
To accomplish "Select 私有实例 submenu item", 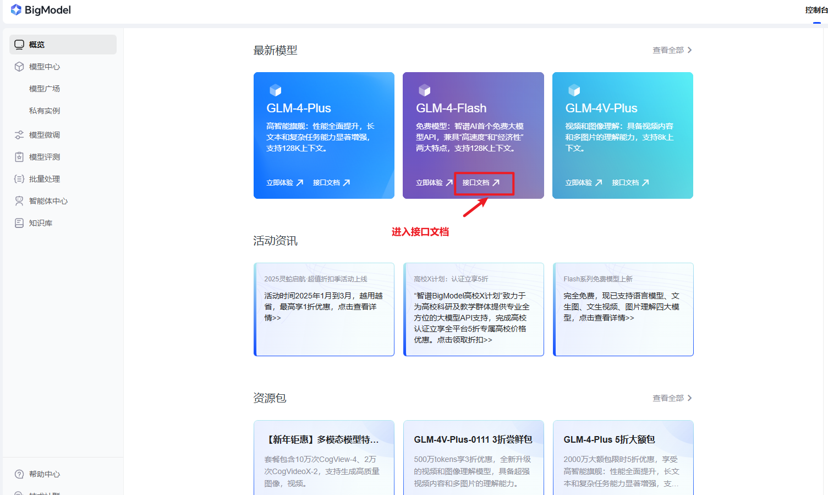I will (45, 111).
